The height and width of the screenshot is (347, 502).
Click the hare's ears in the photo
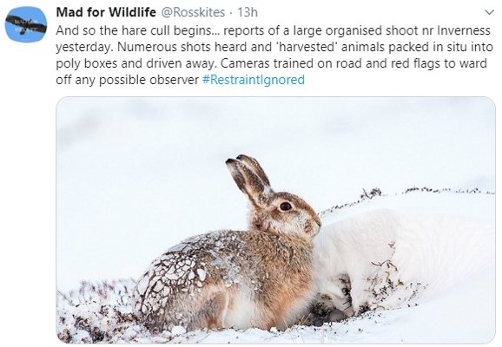click(x=249, y=179)
